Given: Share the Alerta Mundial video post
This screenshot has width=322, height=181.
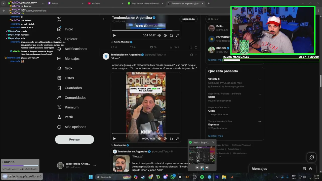Looking at the screenshot, I should click(x=196, y=47).
